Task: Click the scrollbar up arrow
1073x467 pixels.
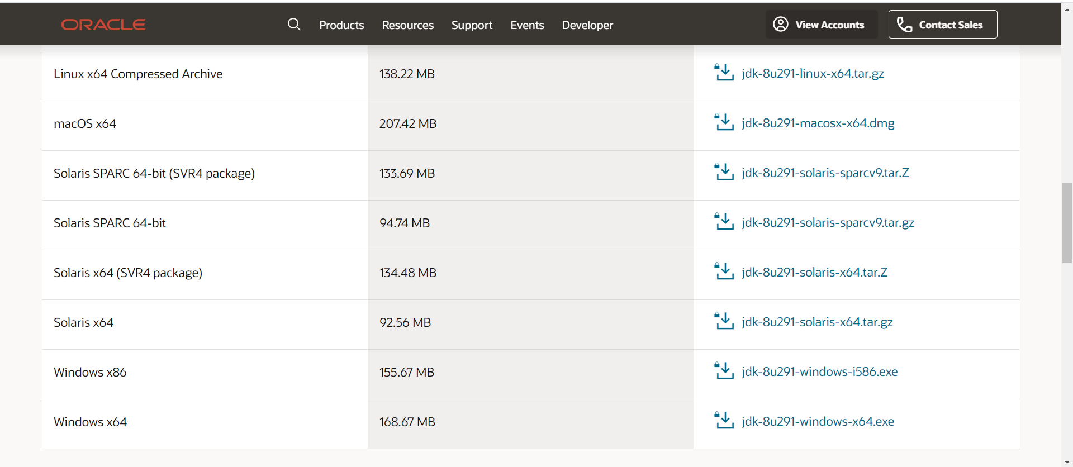Action: pyautogui.click(x=1067, y=9)
